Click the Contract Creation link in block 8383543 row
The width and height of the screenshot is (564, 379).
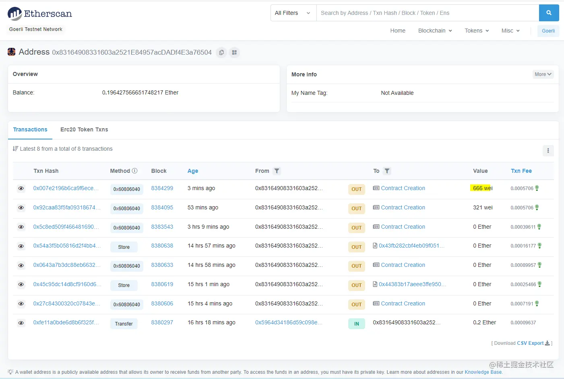tap(403, 227)
